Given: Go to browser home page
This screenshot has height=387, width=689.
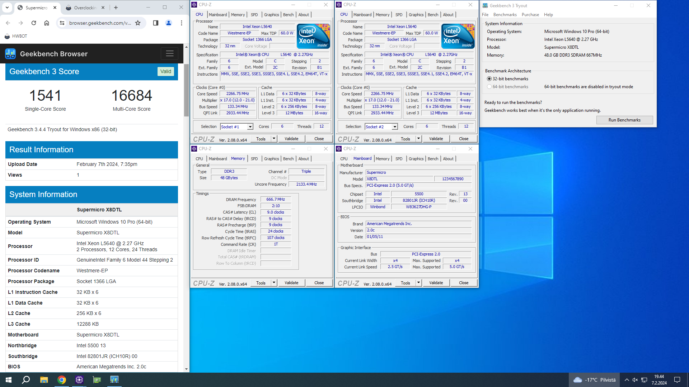Looking at the screenshot, I should [x=47, y=23].
